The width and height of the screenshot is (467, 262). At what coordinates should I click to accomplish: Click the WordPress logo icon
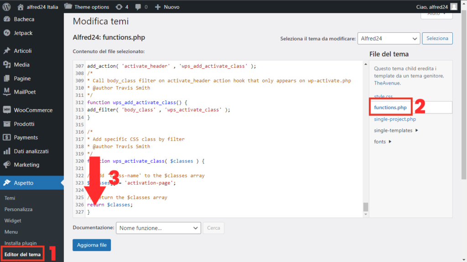pos(6,6)
